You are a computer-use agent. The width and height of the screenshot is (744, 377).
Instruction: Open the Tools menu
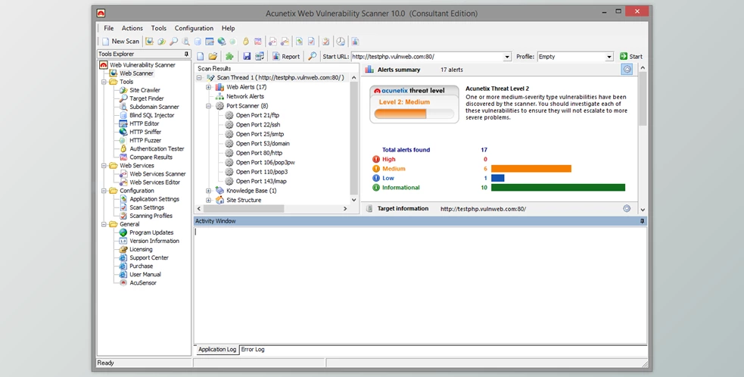[x=158, y=28]
